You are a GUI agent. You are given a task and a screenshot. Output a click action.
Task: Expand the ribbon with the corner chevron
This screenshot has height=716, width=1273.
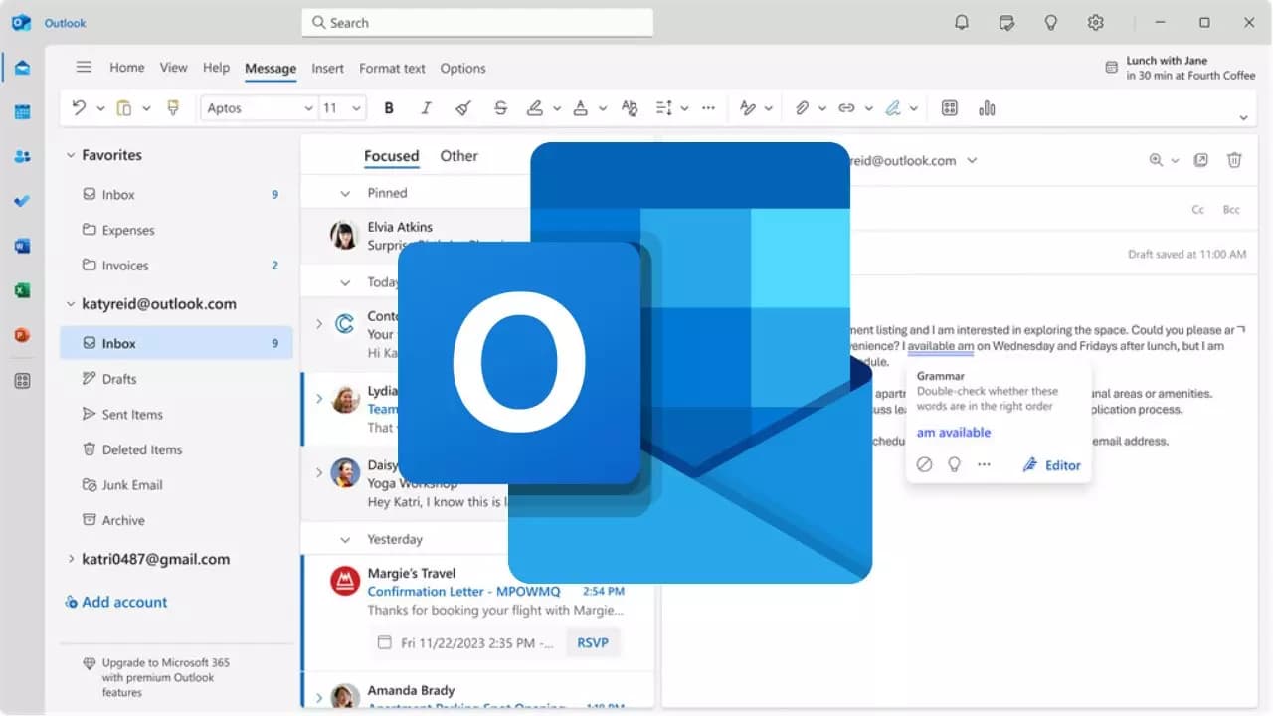(1243, 118)
